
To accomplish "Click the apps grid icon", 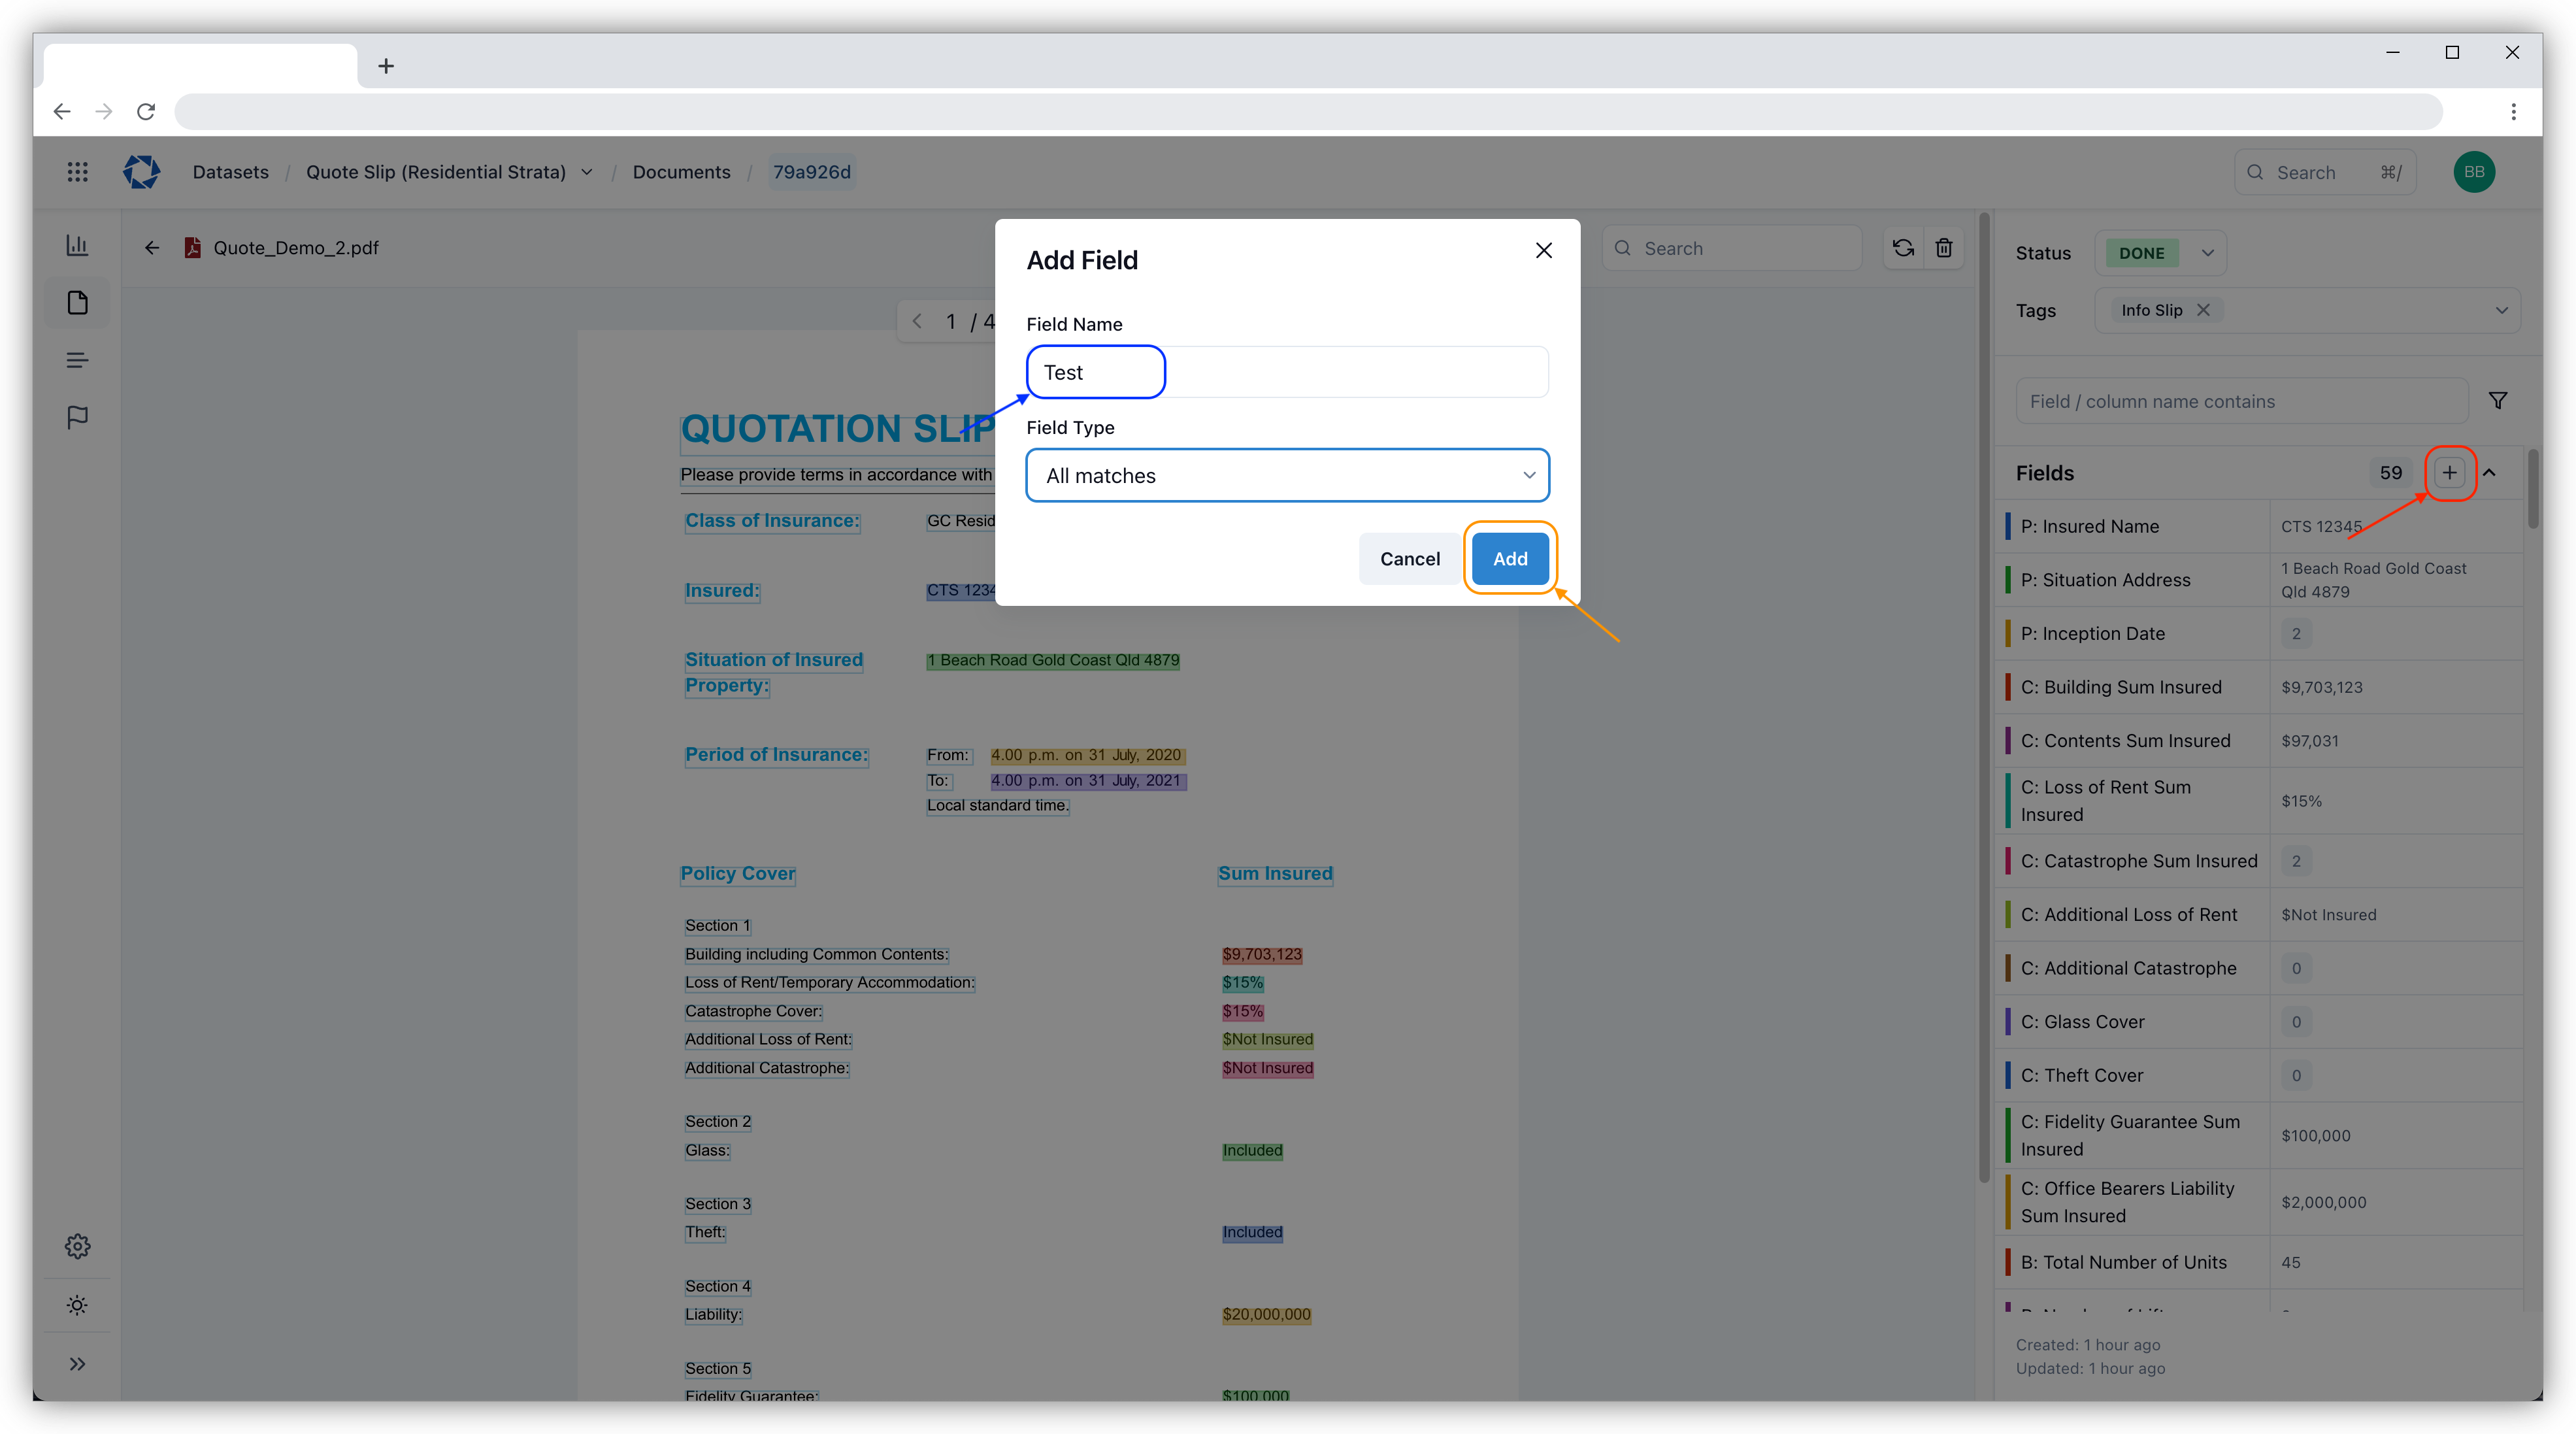I will click(77, 172).
